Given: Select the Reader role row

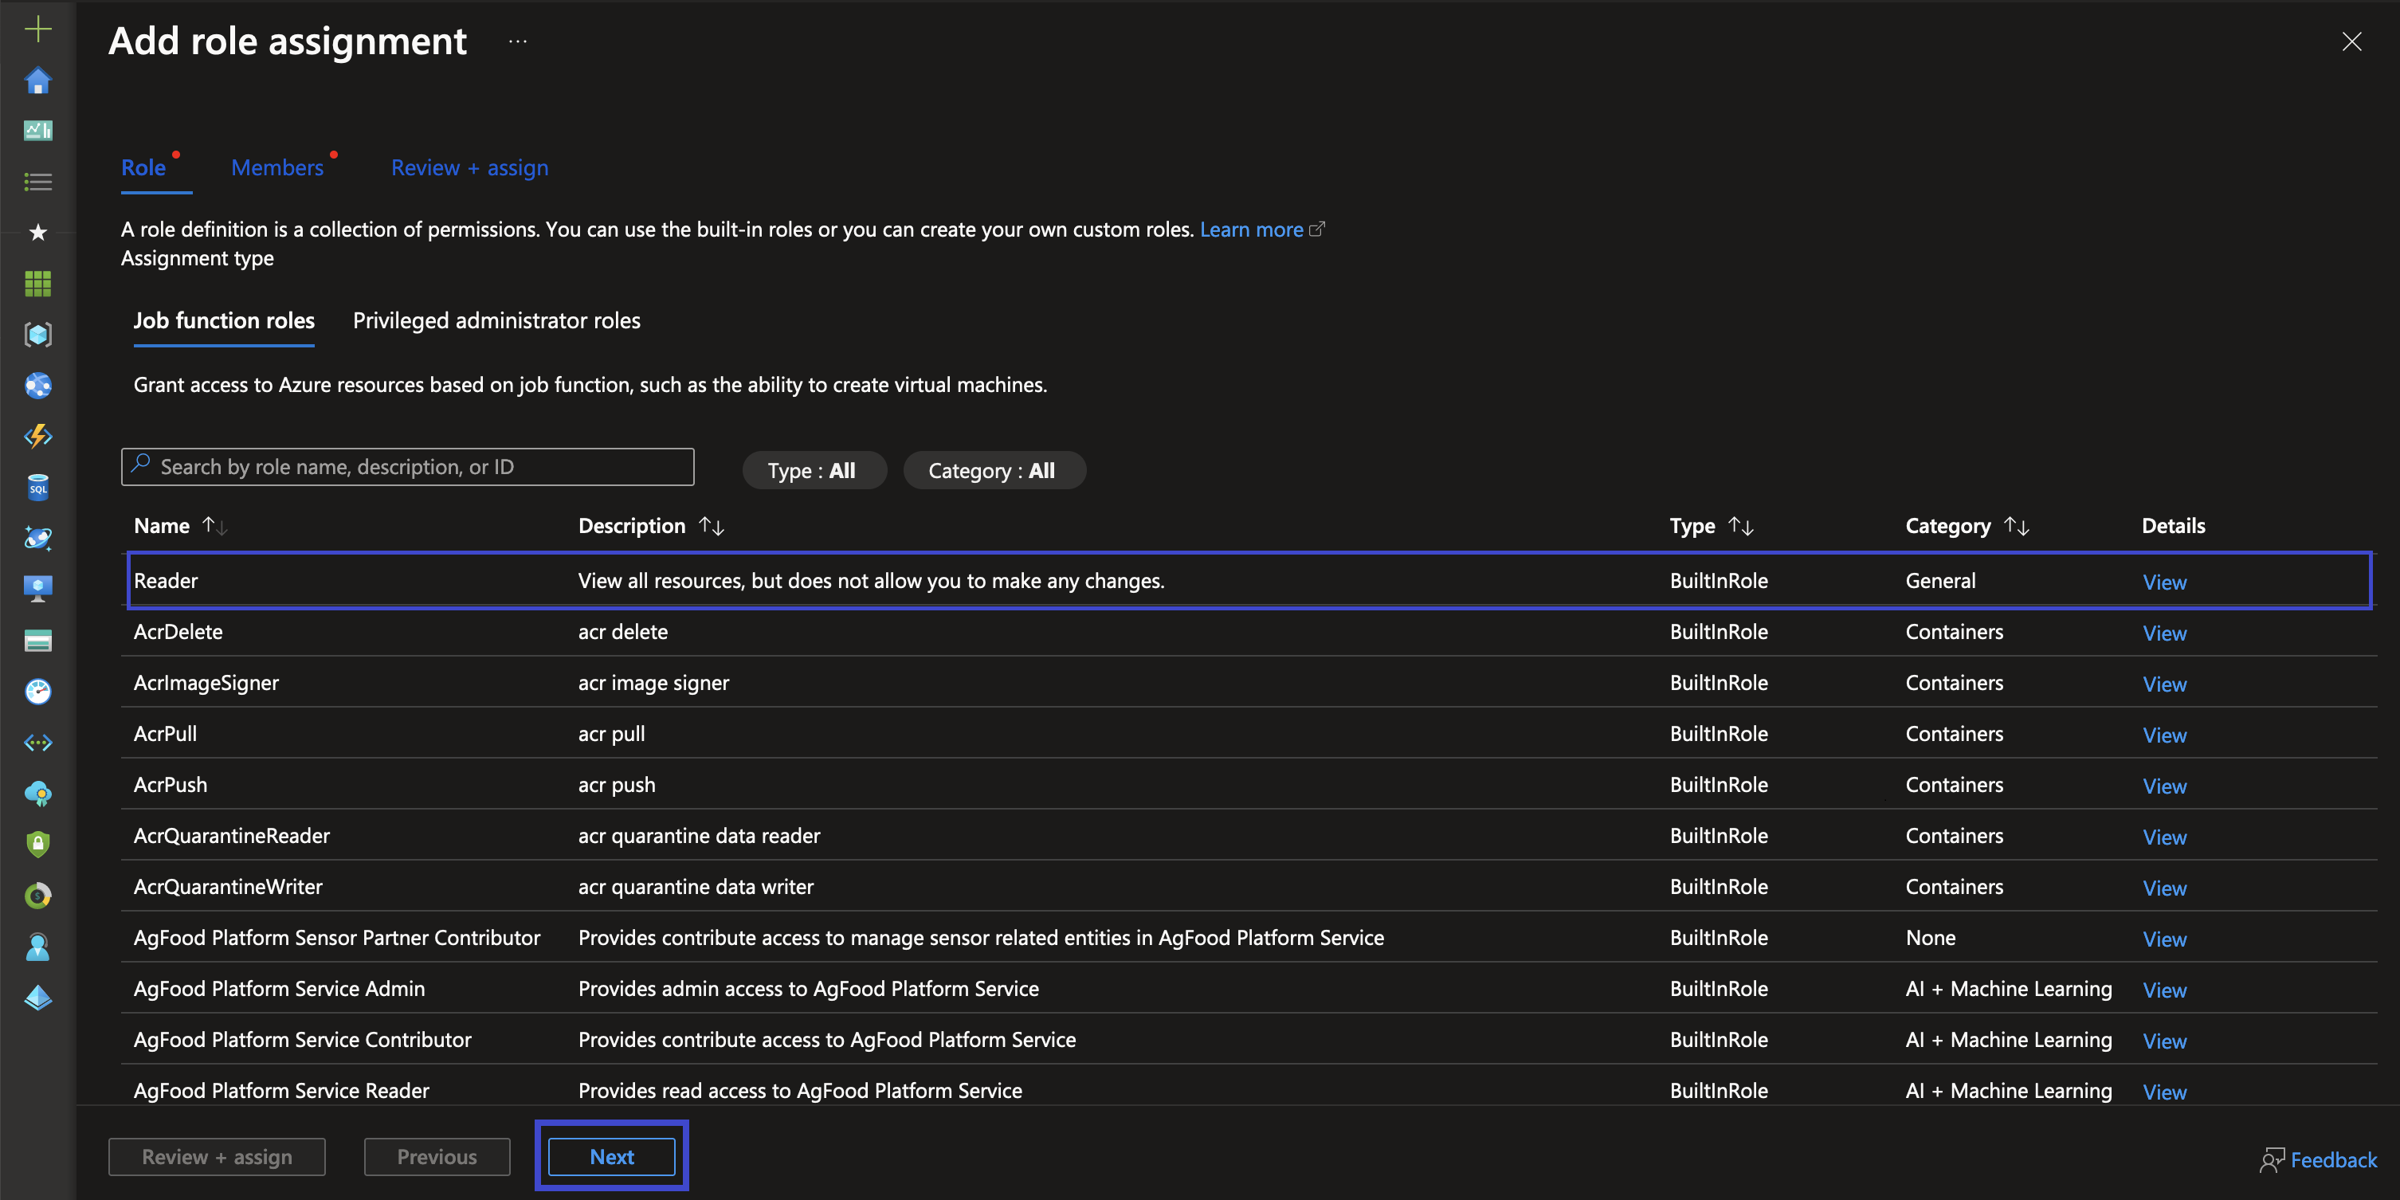Looking at the screenshot, I should (652, 579).
